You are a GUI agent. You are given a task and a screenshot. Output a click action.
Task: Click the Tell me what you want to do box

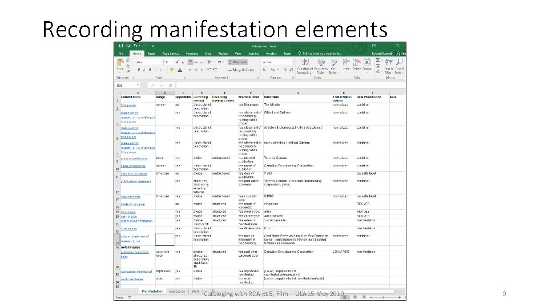coord(320,54)
